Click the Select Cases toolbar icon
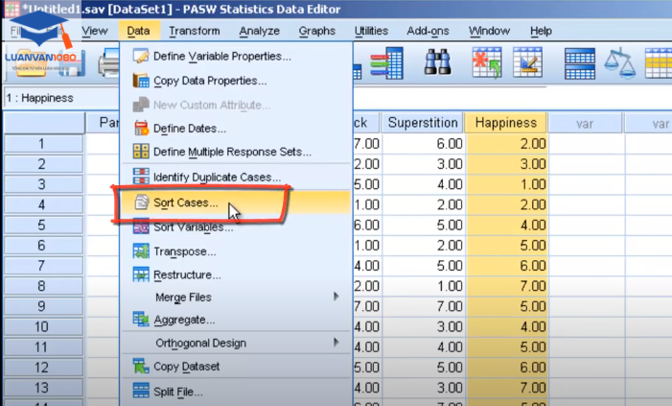672x406 pixels. pyautogui.click(x=659, y=63)
